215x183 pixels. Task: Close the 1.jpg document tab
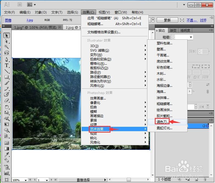59,27
